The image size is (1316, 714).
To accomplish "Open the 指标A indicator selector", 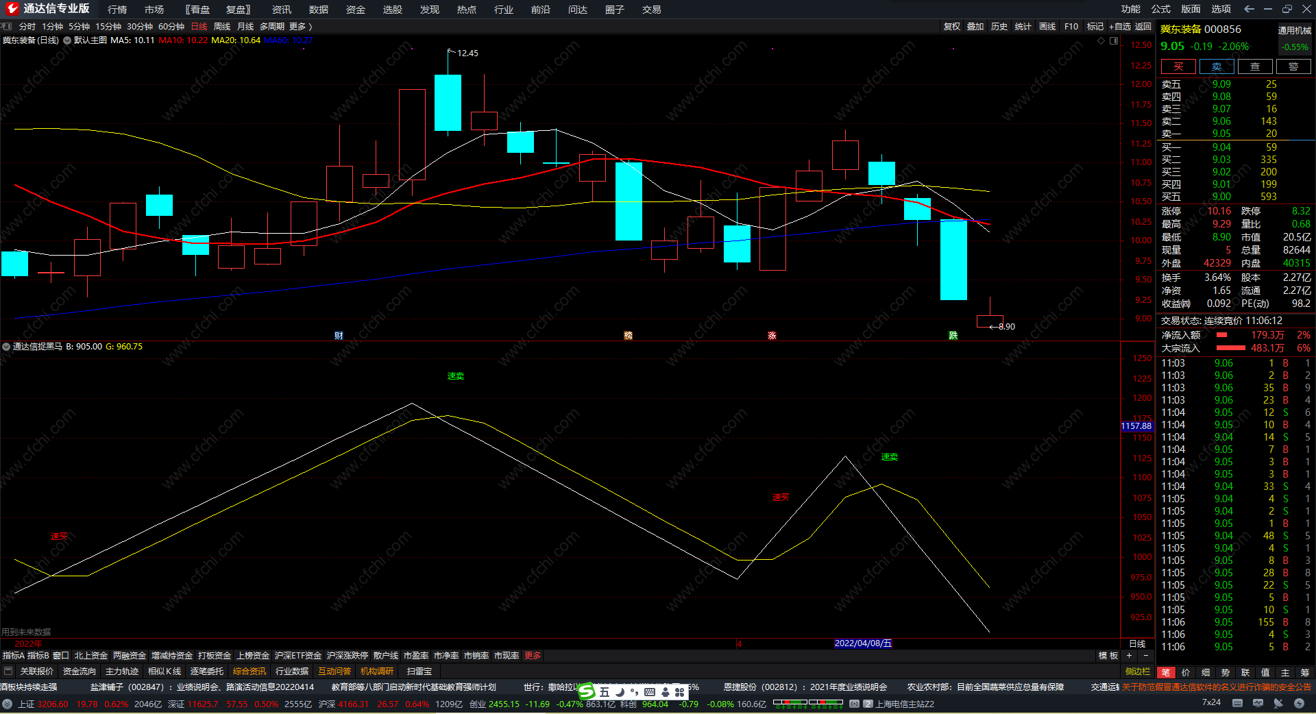I will tap(14, 656).
